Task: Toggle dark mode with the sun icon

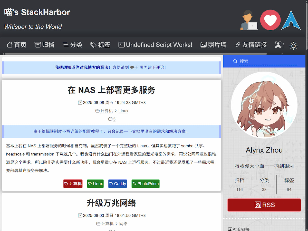Action: tap(293, 46)
